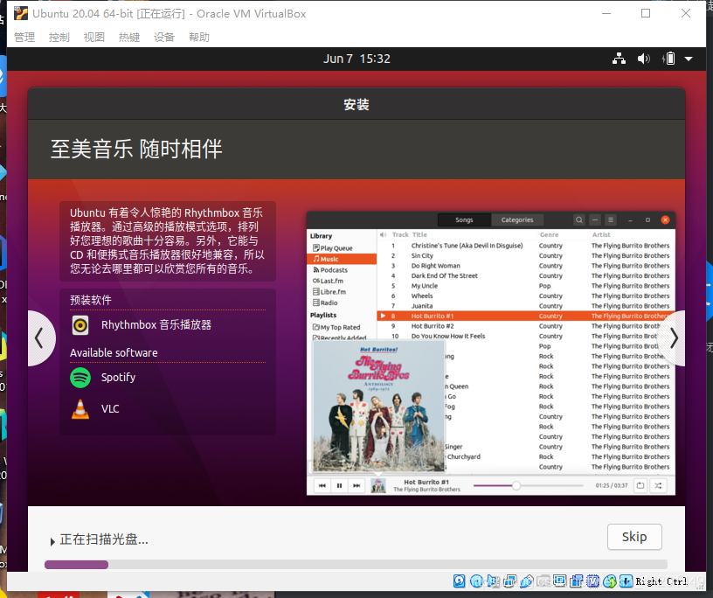Image resolution: width=713 pixels, height=598 pixels.
Task: Click the Rhythmbox previous track button
Action: click(x=322, y=485)
